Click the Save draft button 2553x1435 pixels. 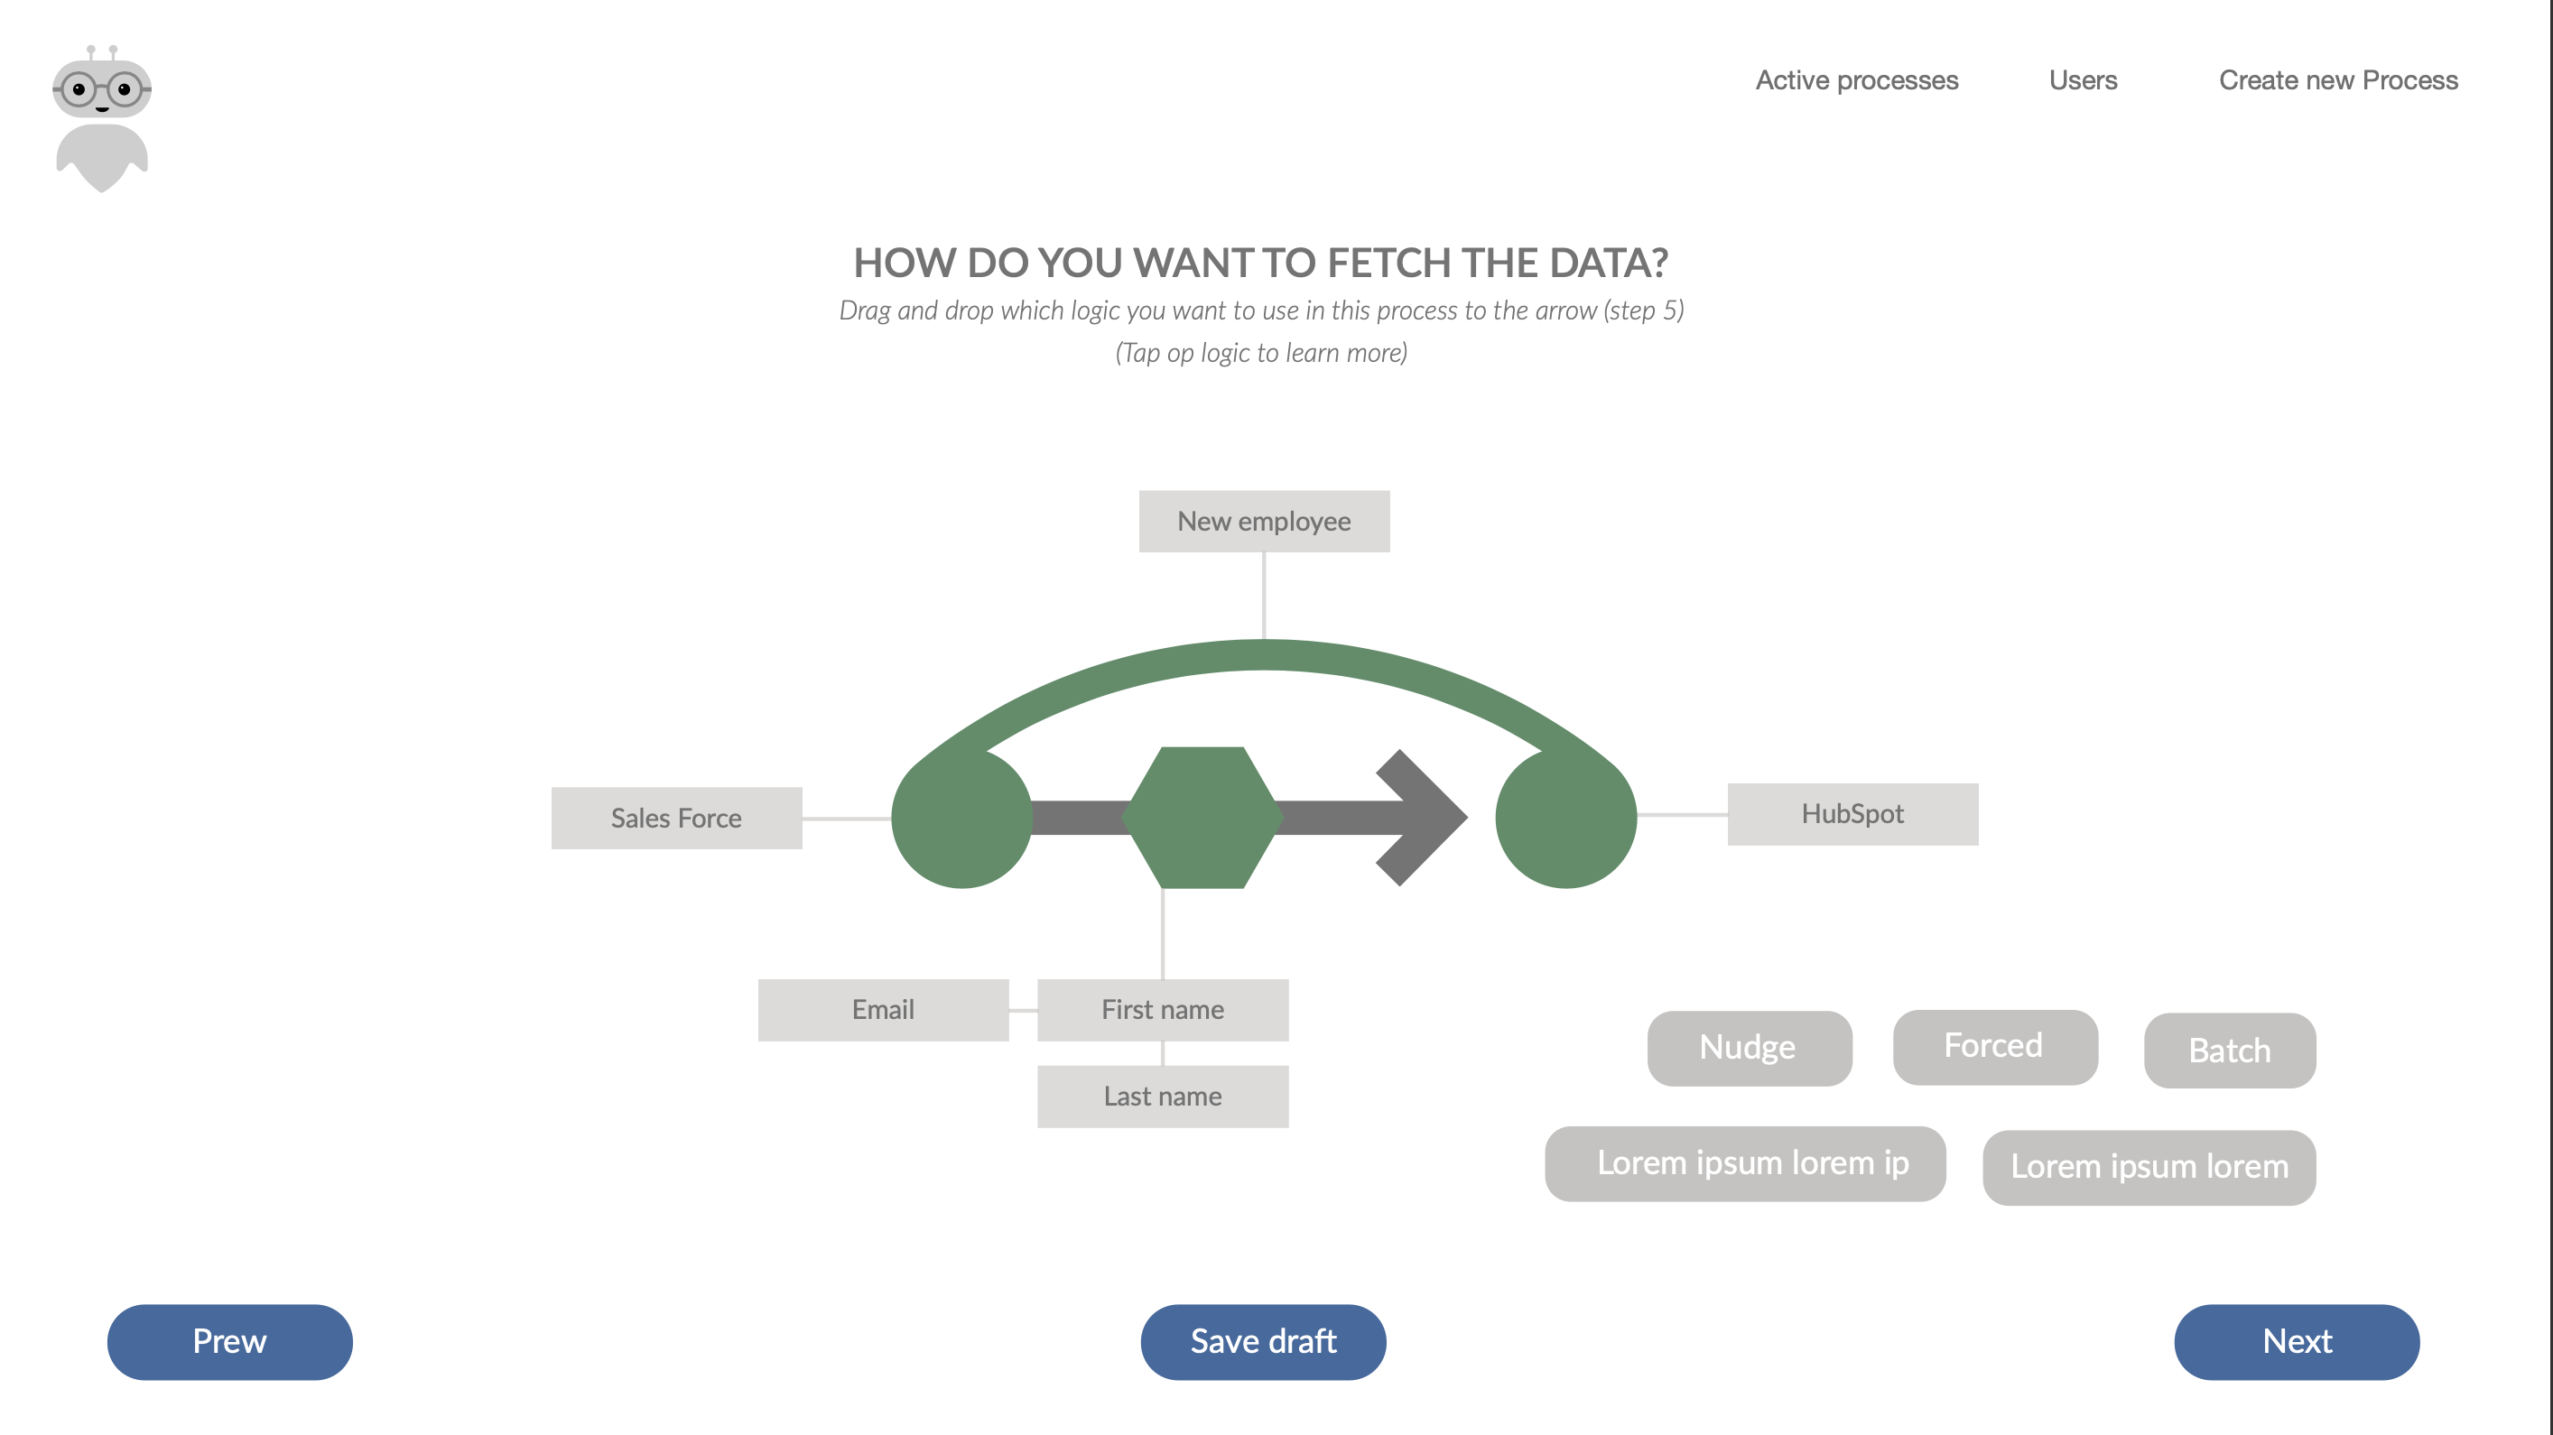(1263, 1341)
